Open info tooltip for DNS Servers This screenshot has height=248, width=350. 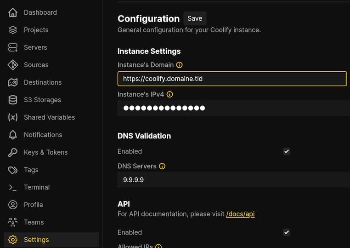point(162,166)
